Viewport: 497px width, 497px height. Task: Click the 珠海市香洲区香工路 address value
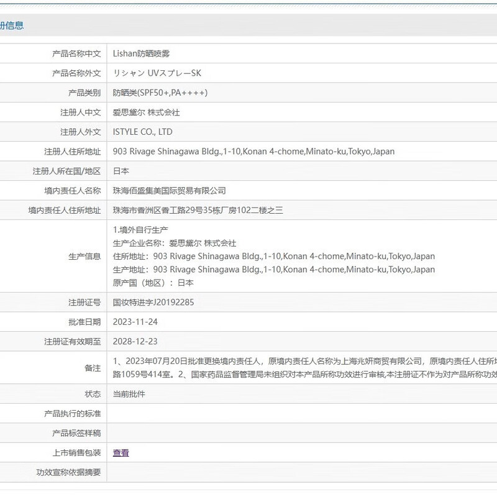(x=198, y=211)
